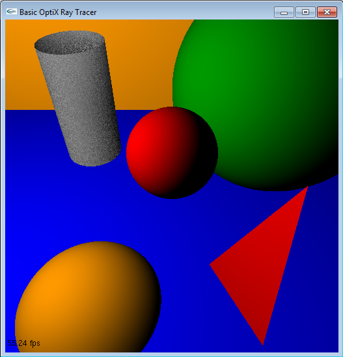Close the Basic OptiX Ray Tracer window

tap(327, 12)
